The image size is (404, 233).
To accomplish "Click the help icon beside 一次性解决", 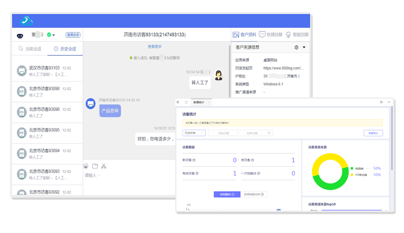I will (259, 174).
